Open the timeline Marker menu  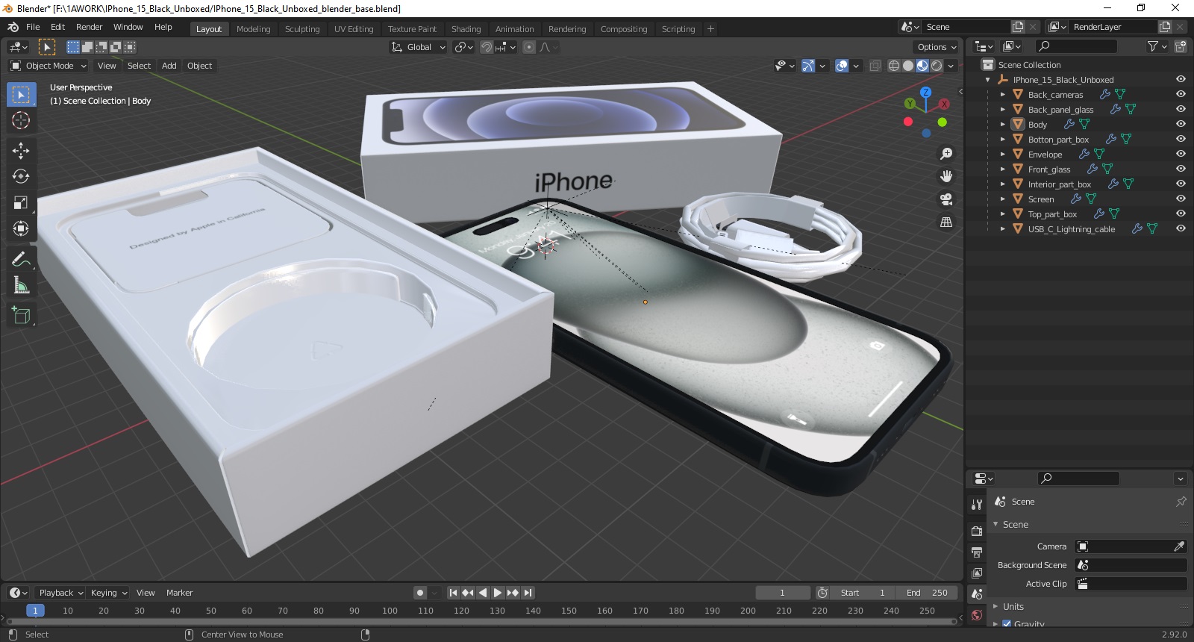click(179, 593)
